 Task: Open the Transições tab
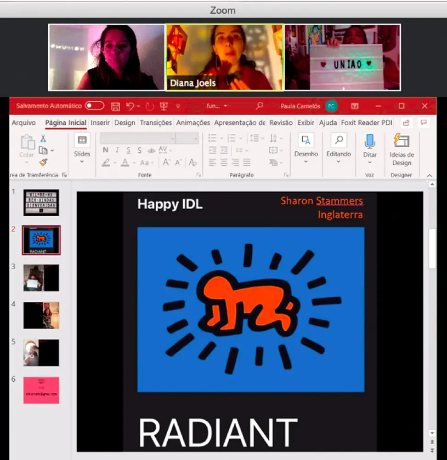click(x=156, y=123)
